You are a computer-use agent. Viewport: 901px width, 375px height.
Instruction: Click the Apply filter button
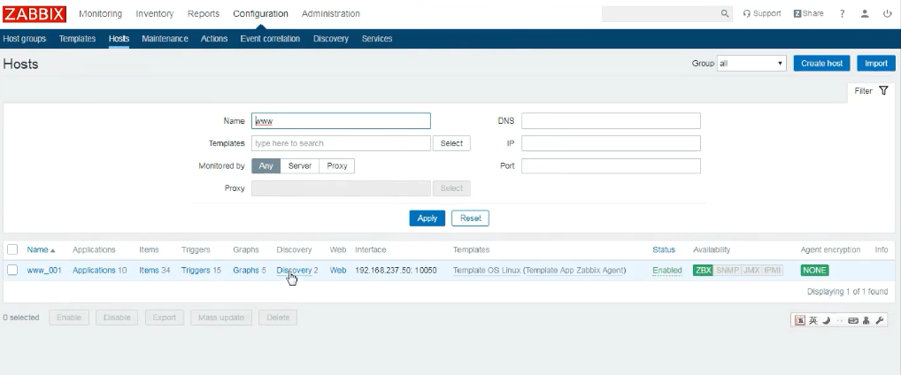point(427,218)
